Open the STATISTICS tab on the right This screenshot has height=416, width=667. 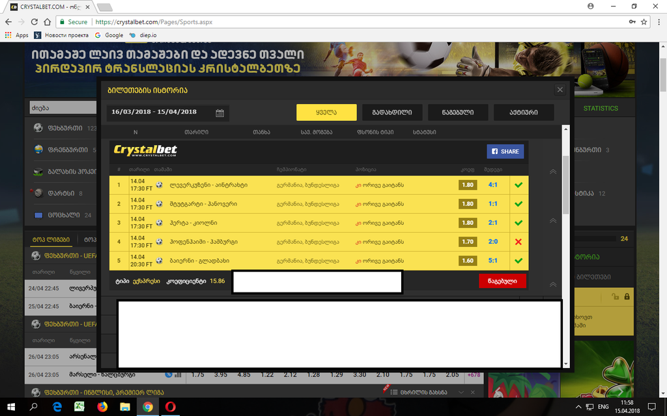click(x=600, y=109)
